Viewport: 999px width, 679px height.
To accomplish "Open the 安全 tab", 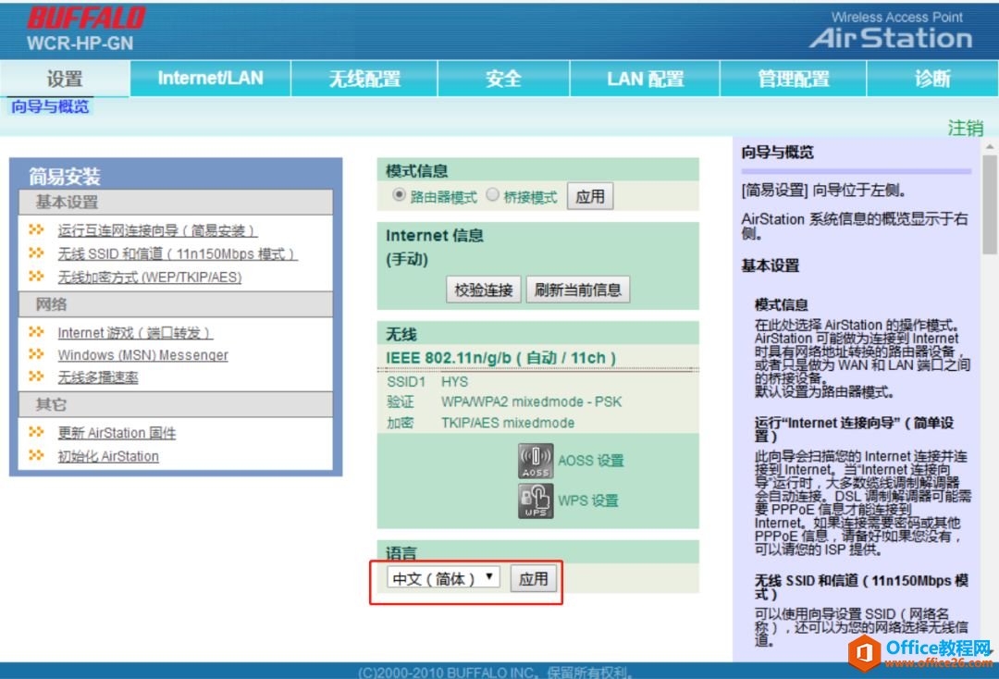I will point(503,79).
